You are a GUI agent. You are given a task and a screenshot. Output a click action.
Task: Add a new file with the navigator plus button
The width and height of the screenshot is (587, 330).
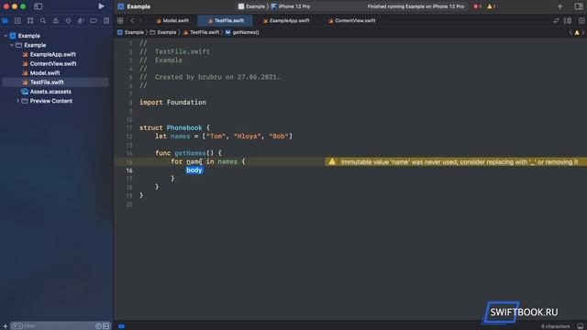pos(5,326)
